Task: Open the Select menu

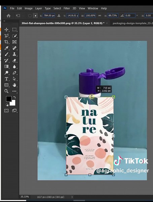Action: 57,8
